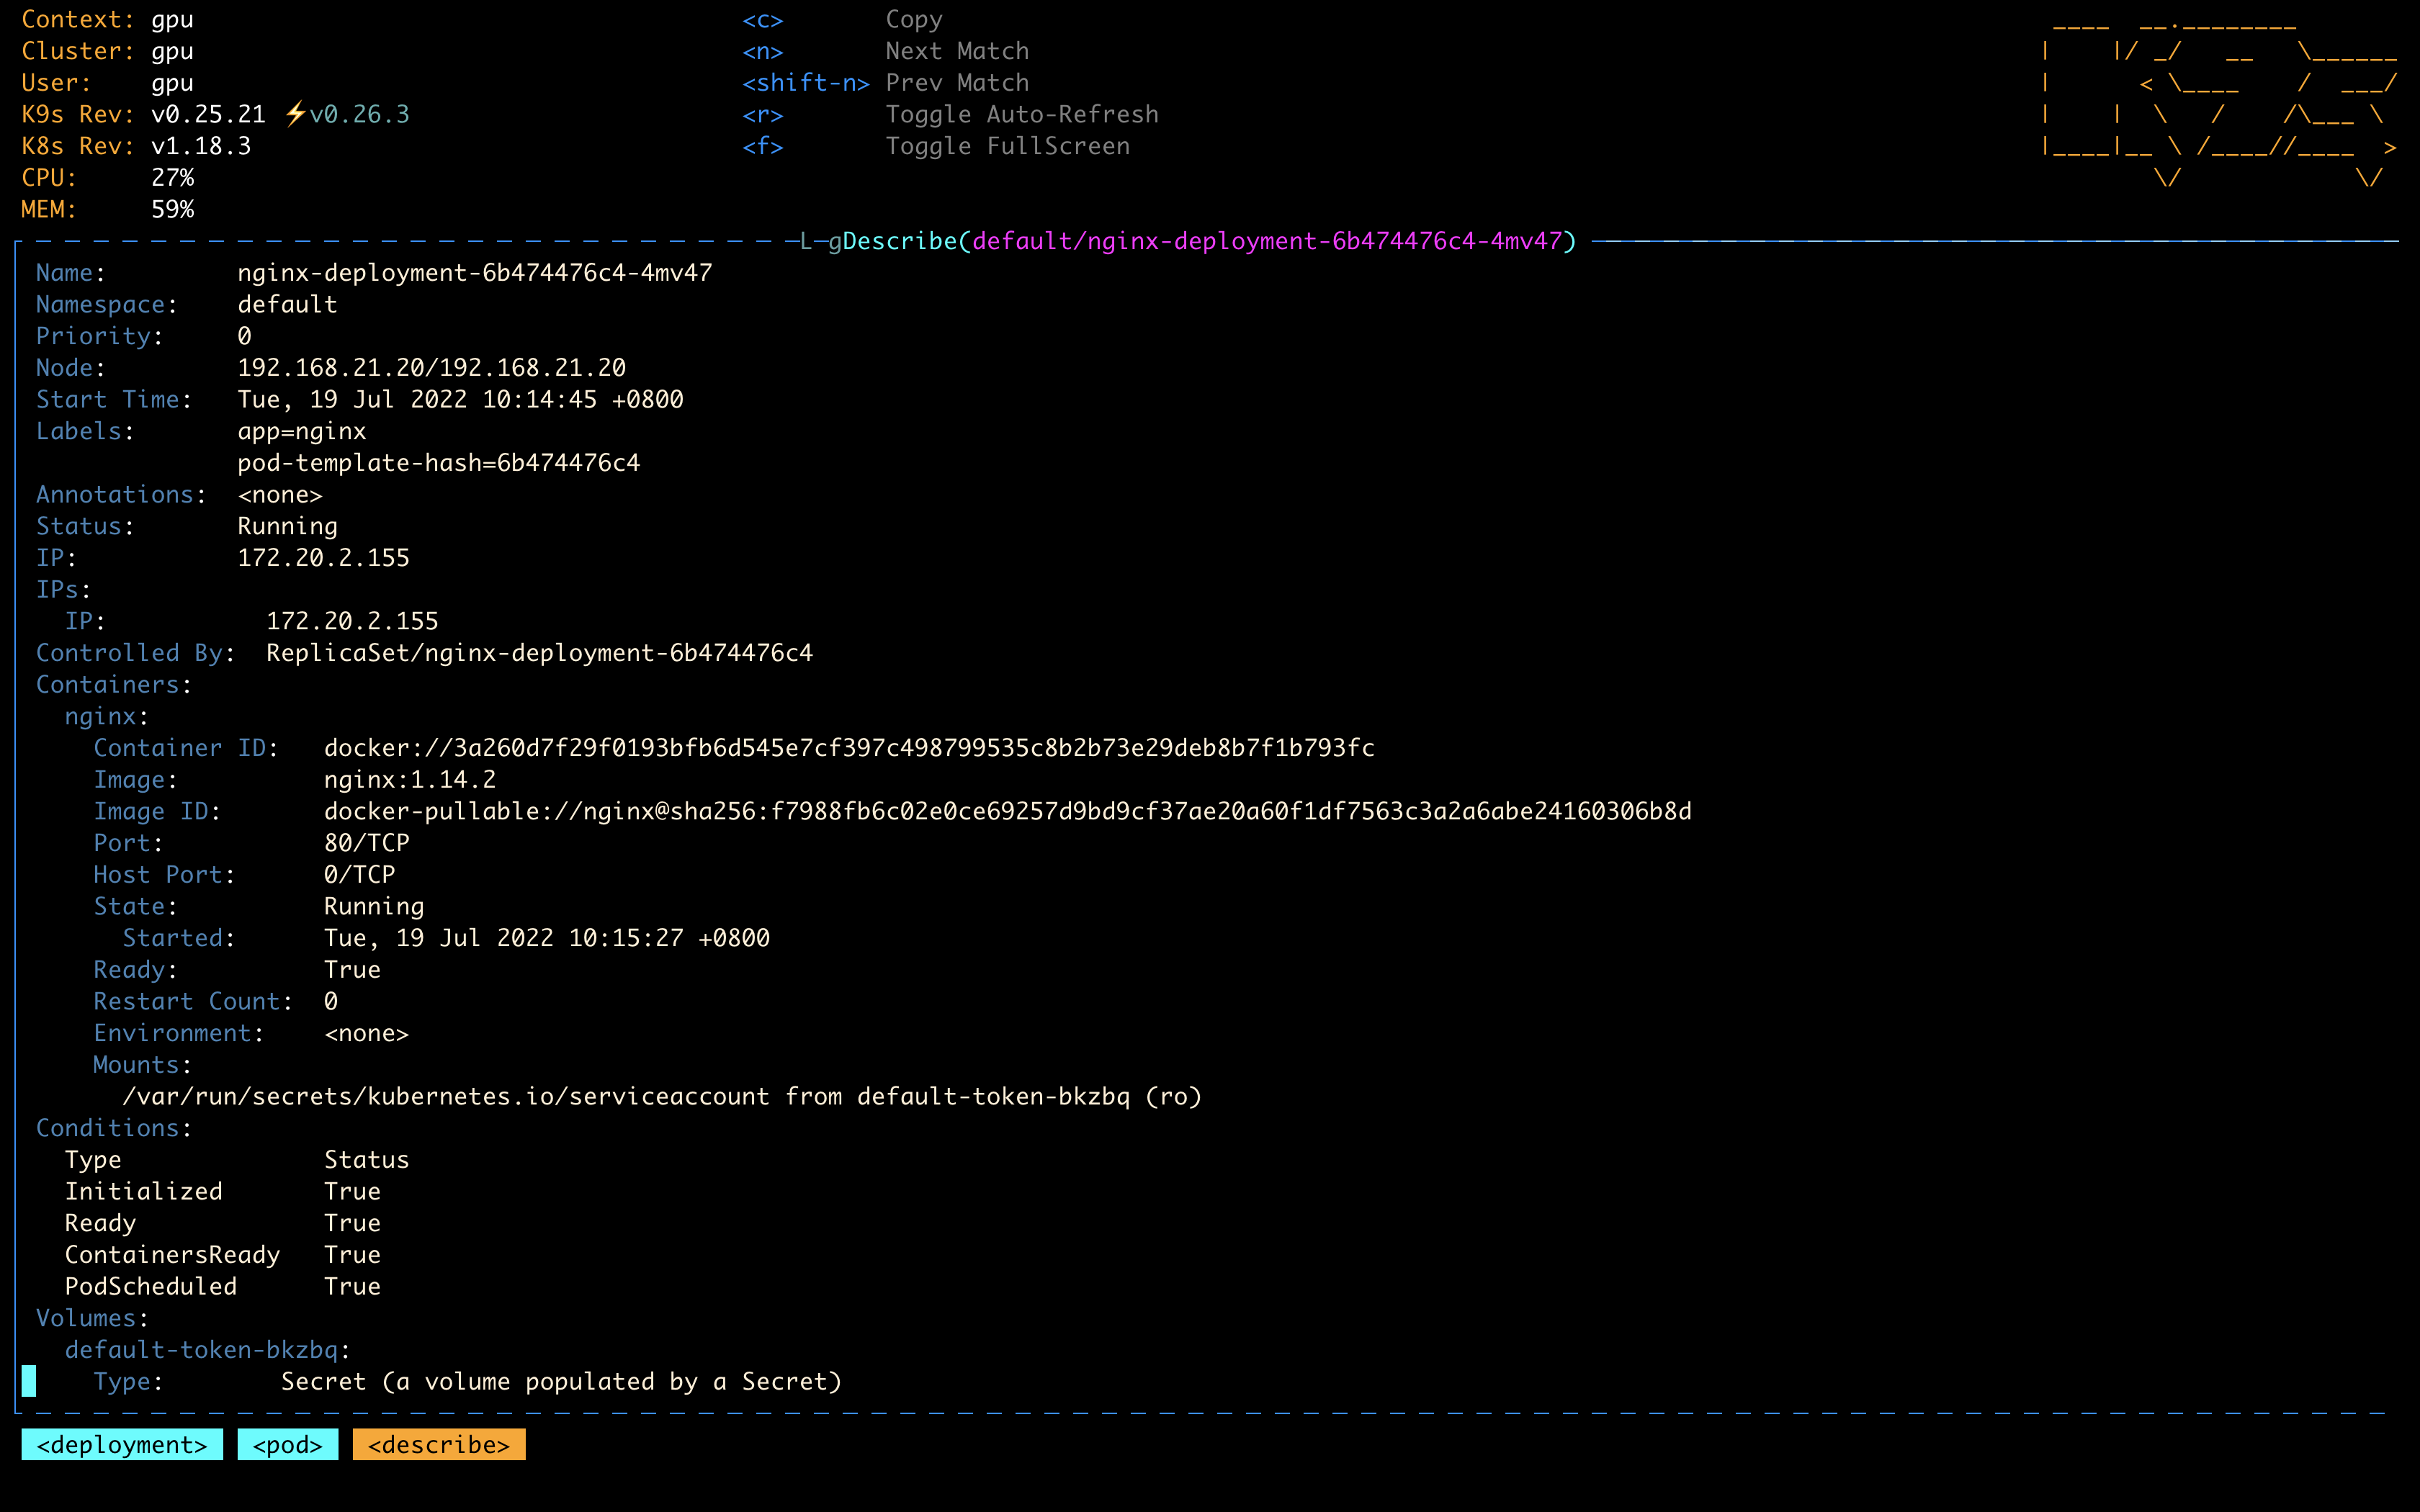Click the pod IP 172.20.2.155 value
2420x1512 pixels.
(x=323, y=558)
